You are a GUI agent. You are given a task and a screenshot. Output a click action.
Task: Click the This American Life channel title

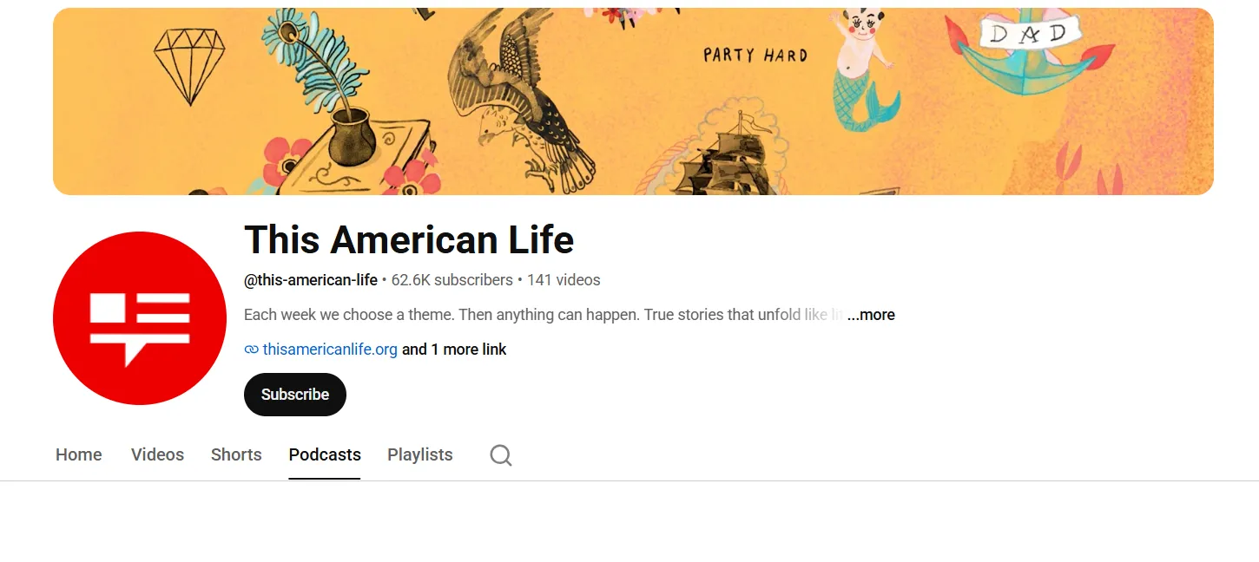pos(409,239)
